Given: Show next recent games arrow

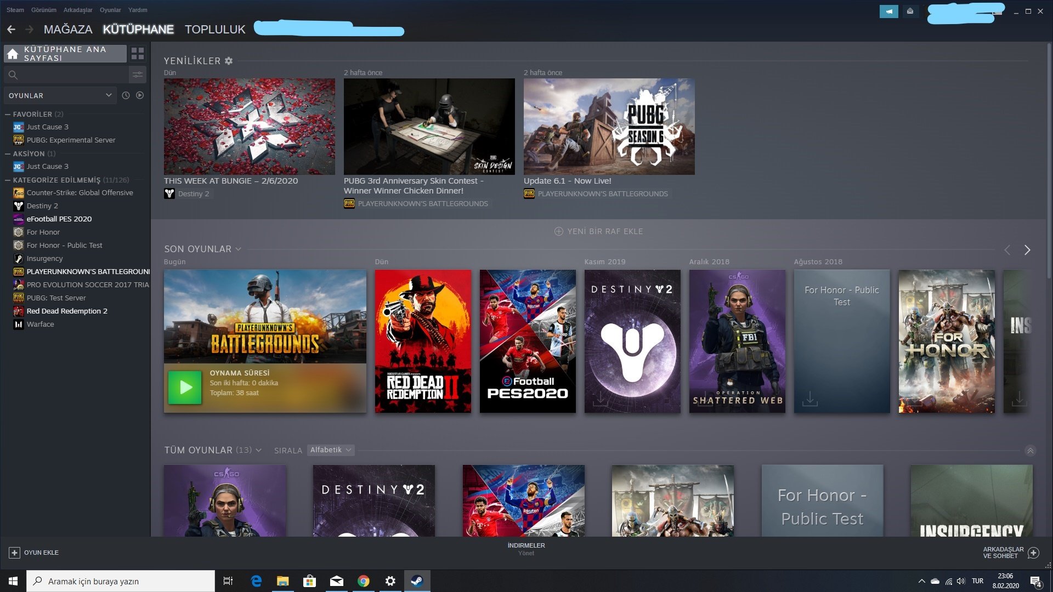Looking at the screenshot, I should point(1027,250).
